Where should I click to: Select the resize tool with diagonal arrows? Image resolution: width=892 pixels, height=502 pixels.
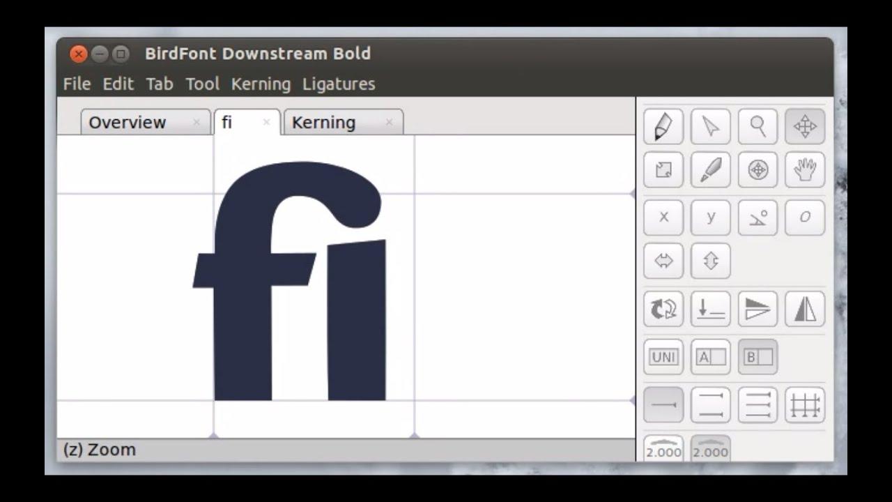click(x=663, y=169)
